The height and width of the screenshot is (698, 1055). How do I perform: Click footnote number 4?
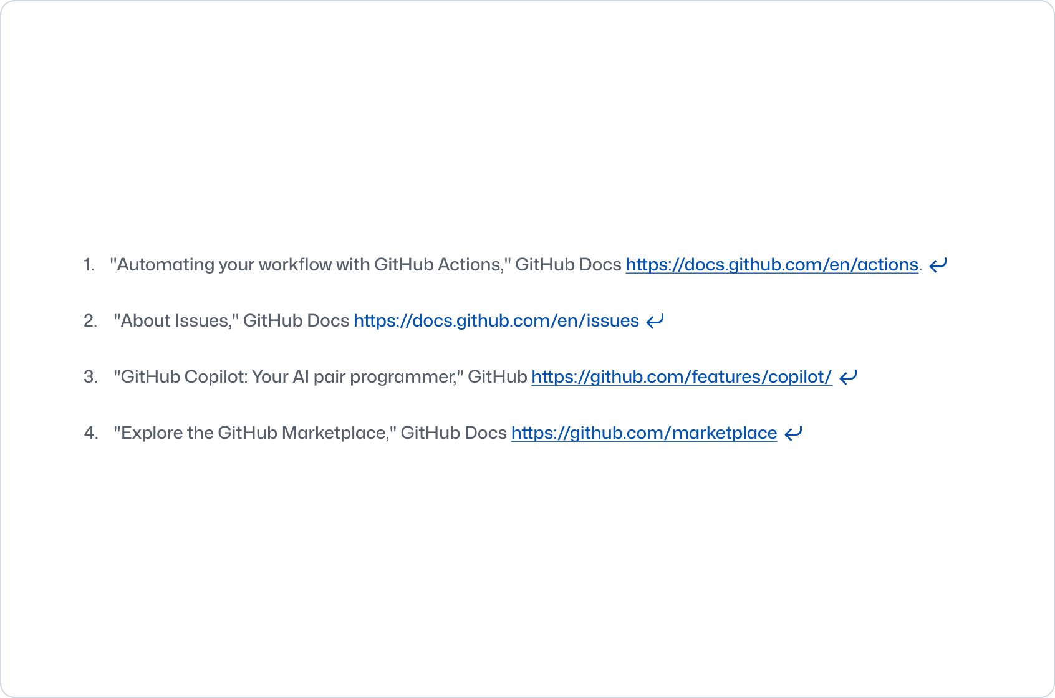[91, 433]
